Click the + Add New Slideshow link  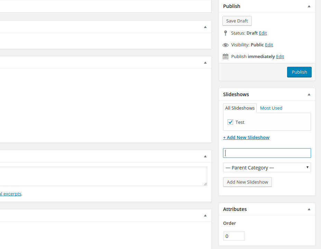(246, 137)
